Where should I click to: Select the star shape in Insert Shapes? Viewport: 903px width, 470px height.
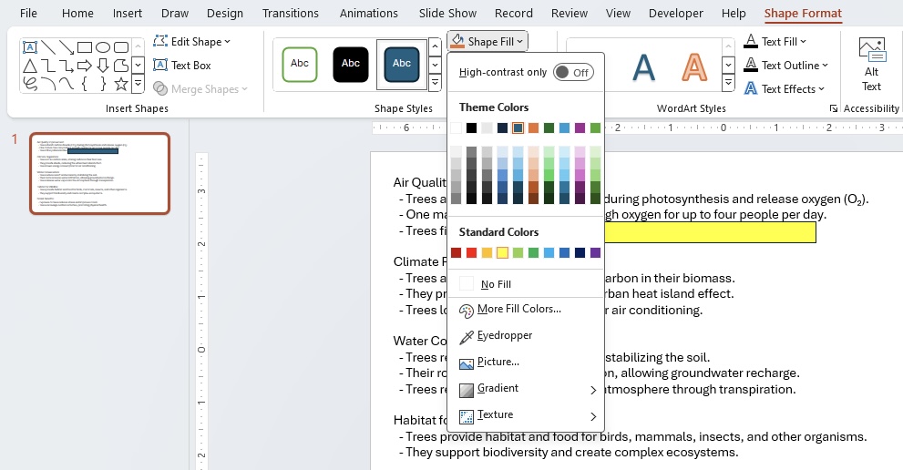[x=121, y=84]
